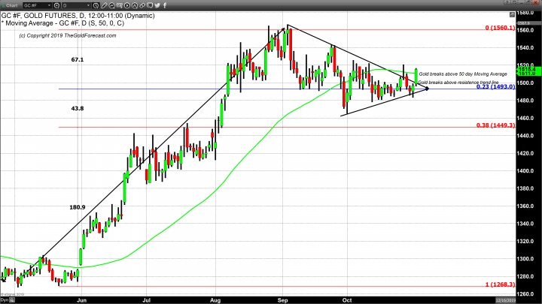Click the 0 (1560.1) Fibonacci level label

(498, 28)
